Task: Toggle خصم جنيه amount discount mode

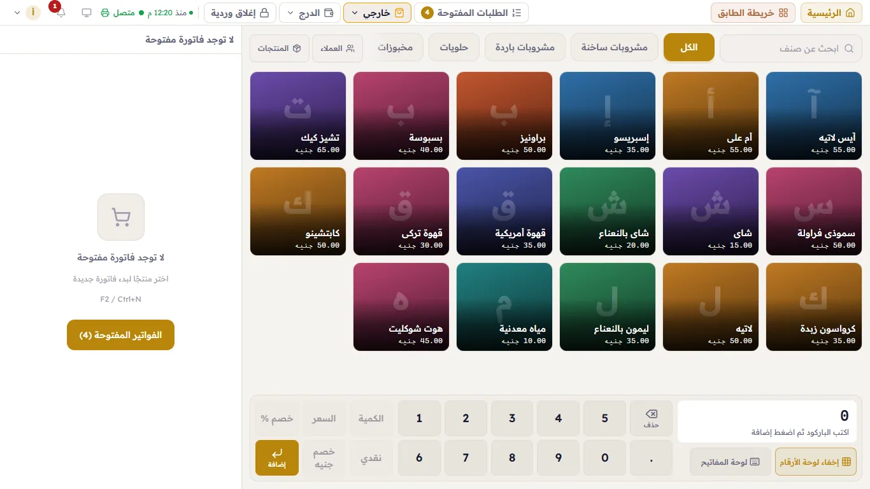Action: pyautogui.click(x=324, y=458)
